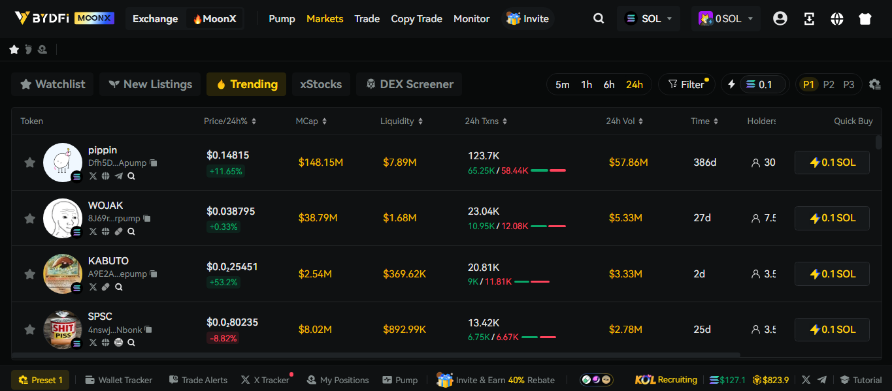Star the pippin token row

click(x=29, y=162)
